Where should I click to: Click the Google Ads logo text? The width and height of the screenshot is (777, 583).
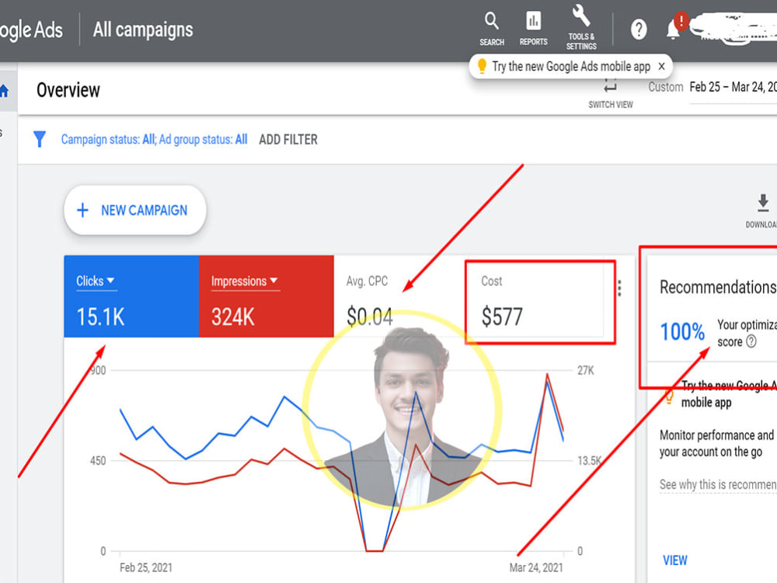pyautogui.click(x=31, y=31)
